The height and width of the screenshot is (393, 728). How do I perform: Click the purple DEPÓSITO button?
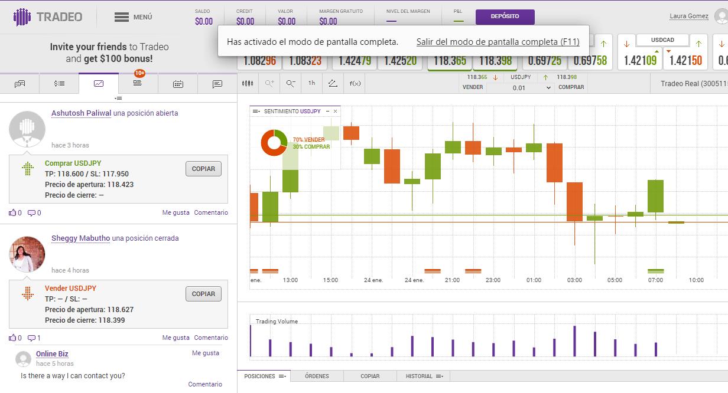click(x=504, y=17)
